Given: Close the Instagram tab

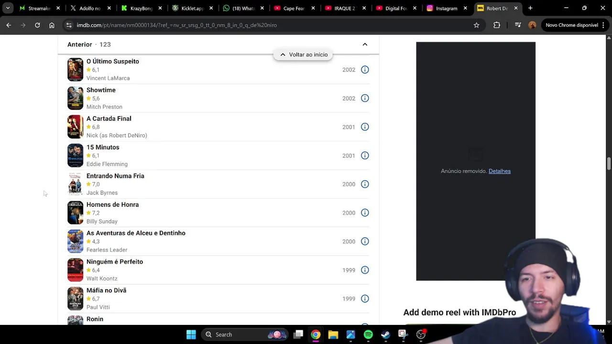Looking at the screenshot, I should [x=465, y=8].
